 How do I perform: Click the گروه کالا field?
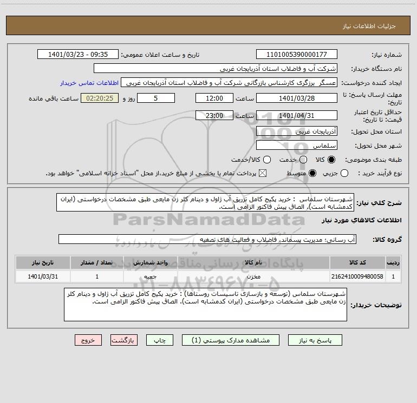[207, 239]
